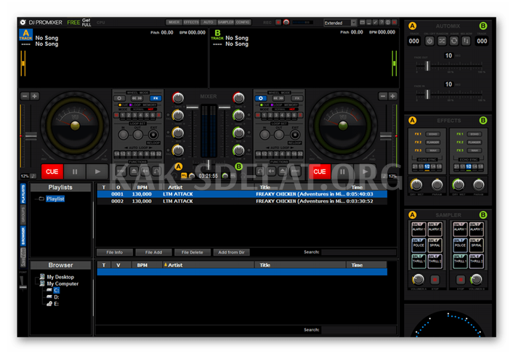Click deck A cue memory delete X button
Image resolution: width=513 pixels, height=354 pixels.
click(158, 115)
